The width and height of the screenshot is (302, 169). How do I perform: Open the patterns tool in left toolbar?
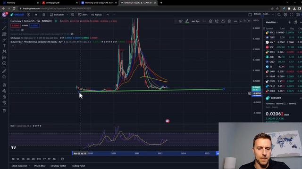coord(4,52)
